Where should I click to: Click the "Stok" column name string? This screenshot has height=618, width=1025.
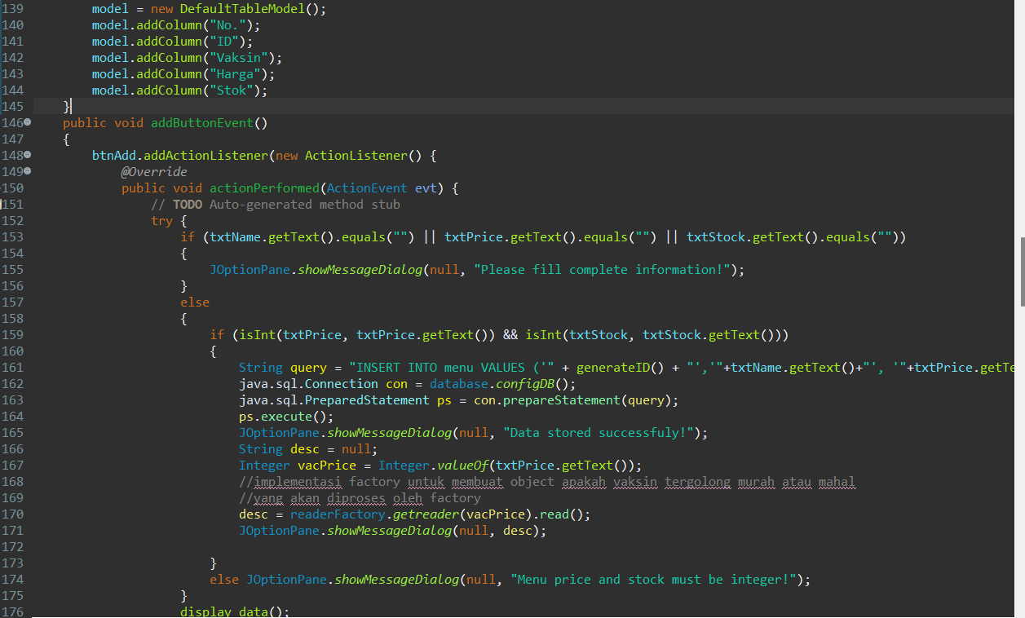coord(232,90)
